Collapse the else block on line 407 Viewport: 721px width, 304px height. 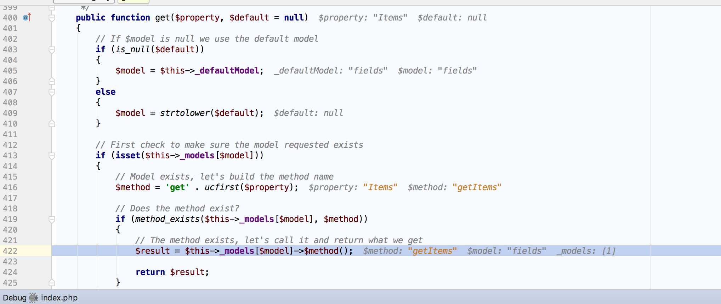(x=52, y=92)
